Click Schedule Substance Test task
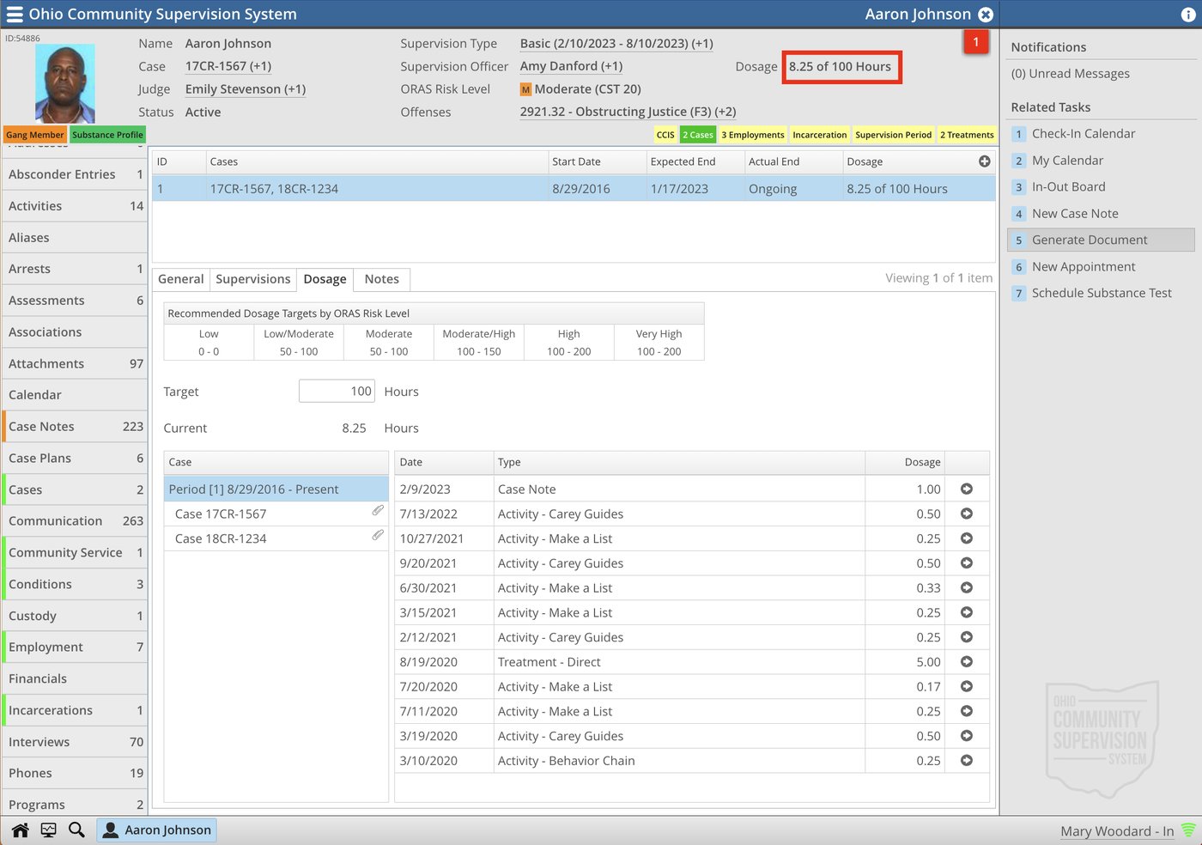1202x845 pixels. tap(1102, 293)
